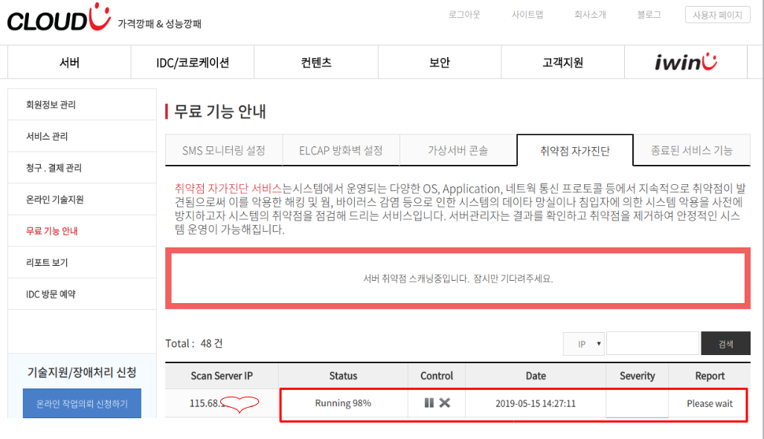This screenshot has width=764, height=439.
Task: Open 리포트 보기 in the sidebar
Action: (x=47, y=263)
